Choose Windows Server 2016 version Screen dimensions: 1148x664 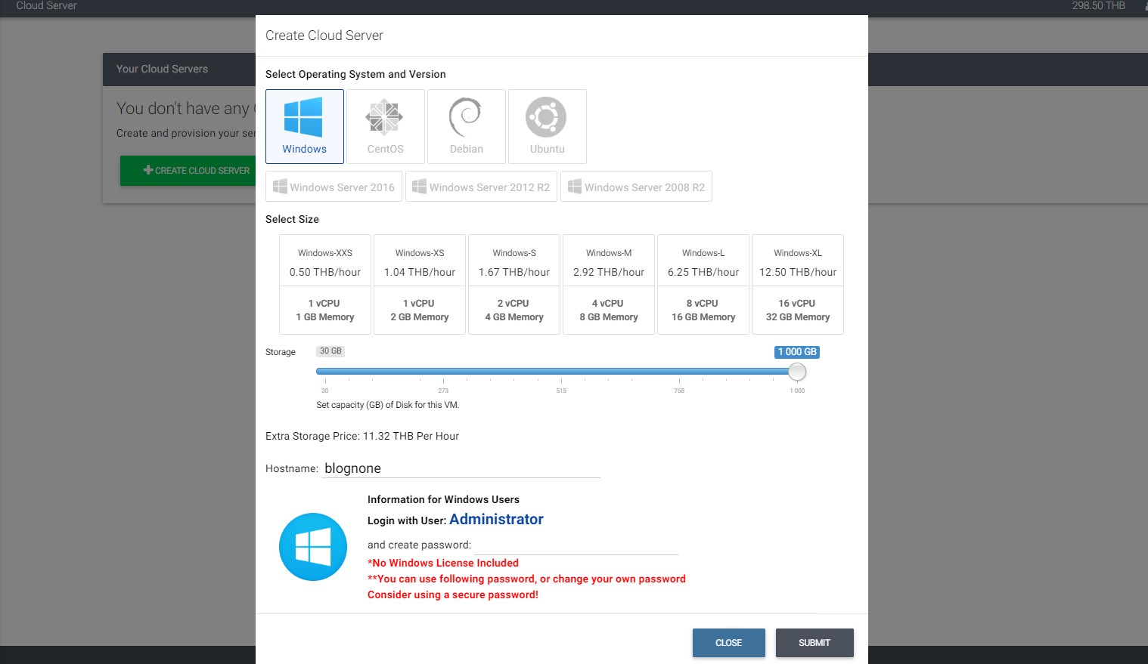coord(334,187)
